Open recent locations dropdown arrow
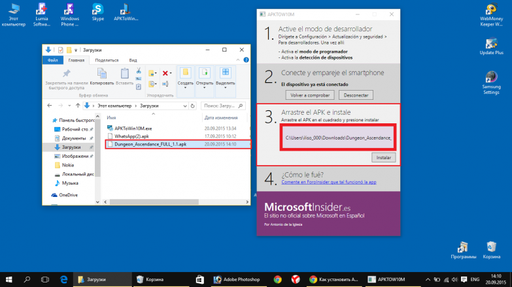512x287 pixels. click(69, 106)
